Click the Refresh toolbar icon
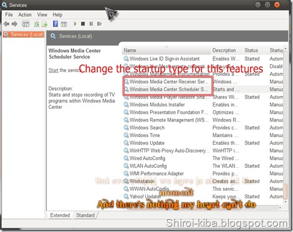293x232 pixels. [x=36, y=24]
